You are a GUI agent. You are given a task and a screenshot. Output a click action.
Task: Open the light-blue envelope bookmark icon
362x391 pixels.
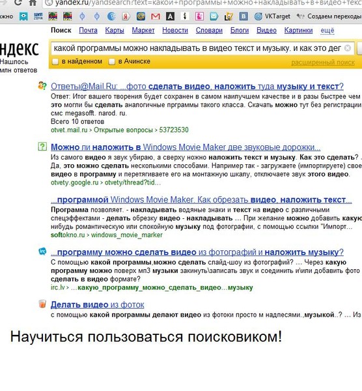pyautogui.click(x=214, y=16)
